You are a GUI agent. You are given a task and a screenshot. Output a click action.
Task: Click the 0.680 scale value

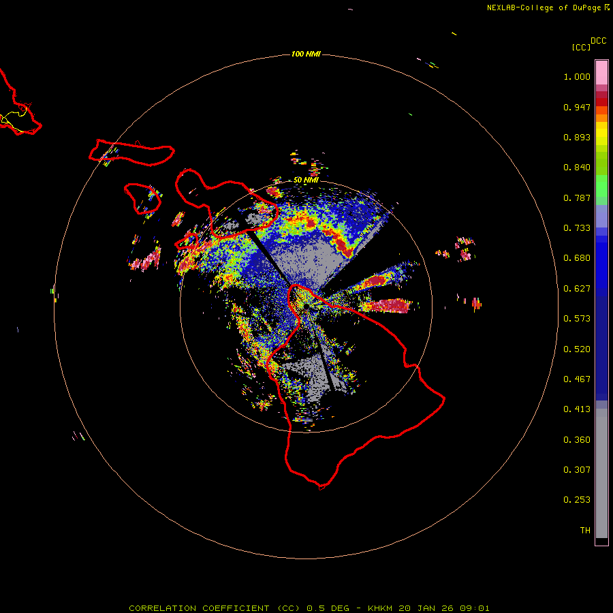click(x=577, y=258)
